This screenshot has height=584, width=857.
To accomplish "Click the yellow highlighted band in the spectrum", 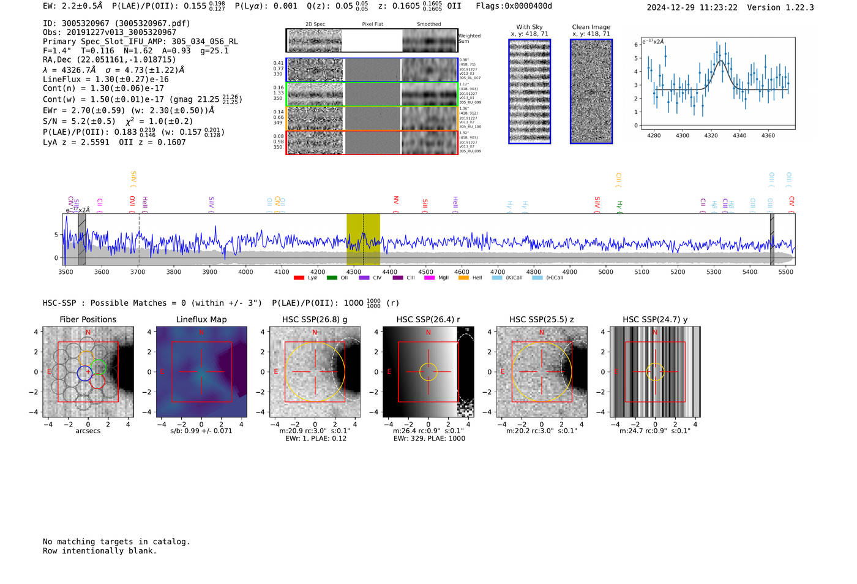I will pos(363,240).
